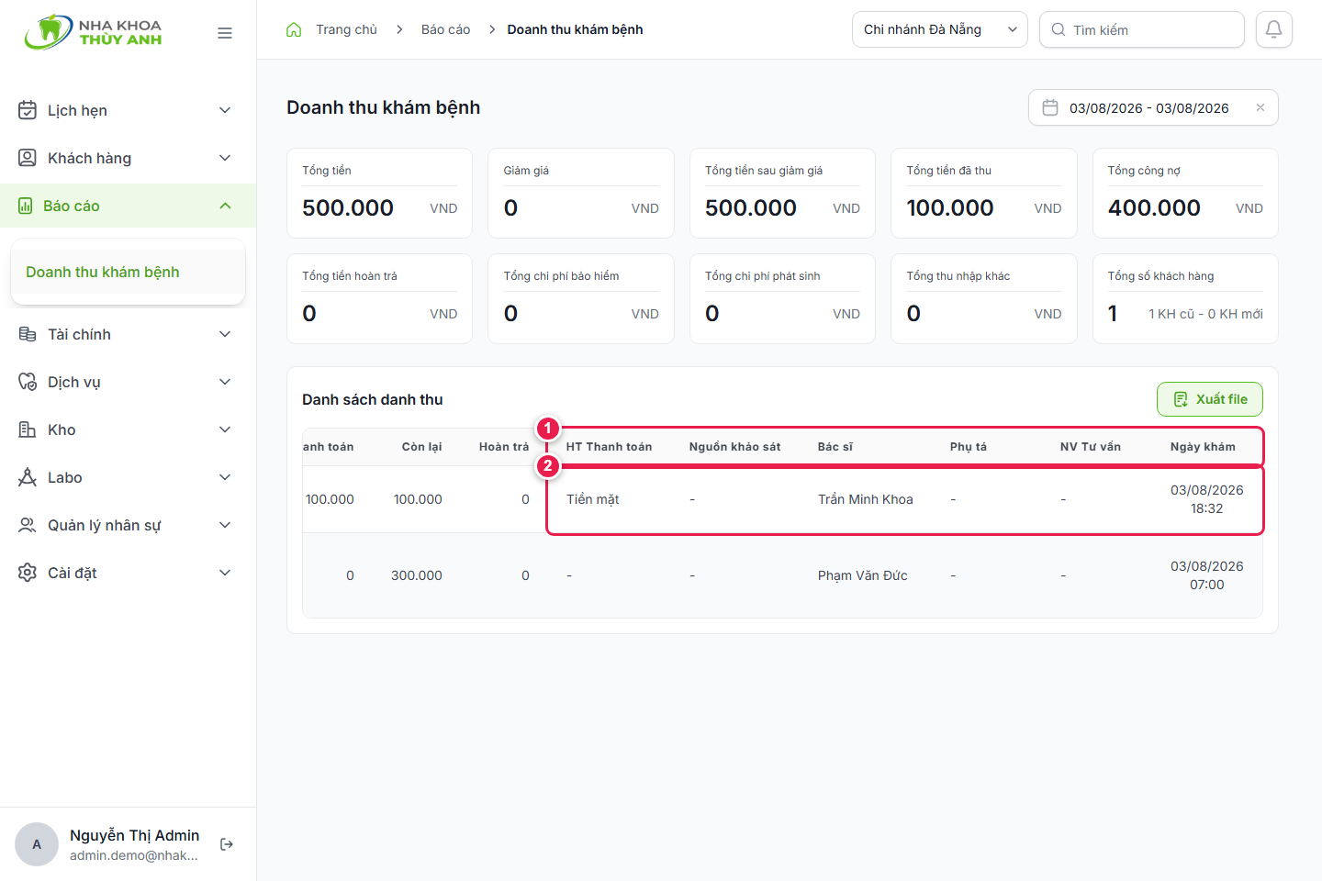1322x881 pixels.
Task: Click the Quản lý nhân sự people icon
Action: coord(28,525)
